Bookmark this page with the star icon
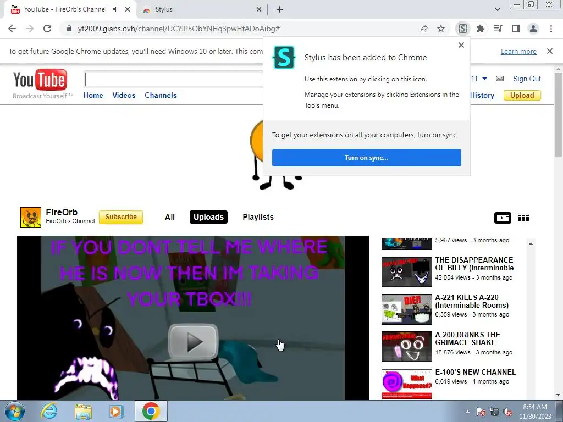 point(441,29)
